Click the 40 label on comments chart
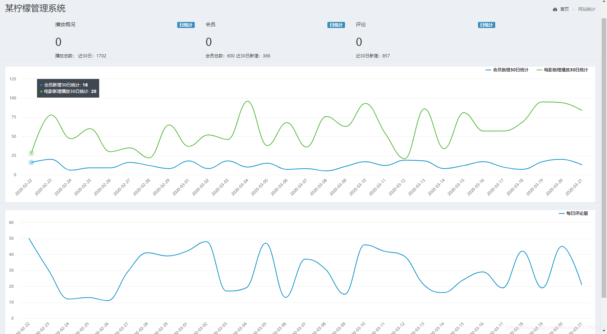 [x=12, y=254]
